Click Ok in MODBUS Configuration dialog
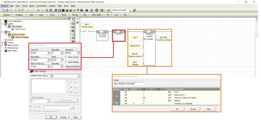This screenshot has height=120, width=261. coord(177,109)
